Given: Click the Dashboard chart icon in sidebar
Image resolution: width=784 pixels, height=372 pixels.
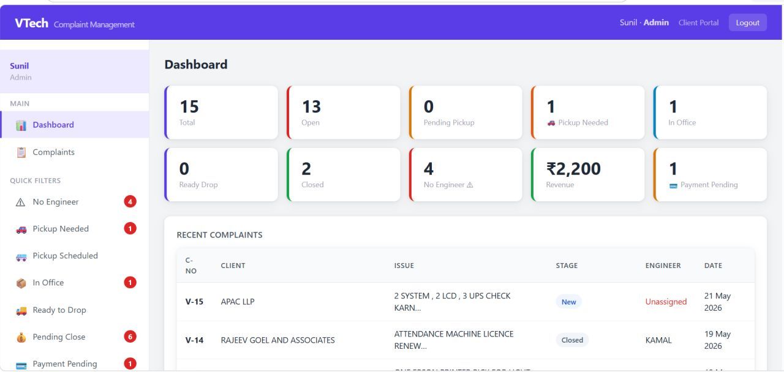Looking at the screenshot, I should [21, 125].
